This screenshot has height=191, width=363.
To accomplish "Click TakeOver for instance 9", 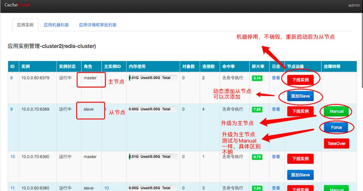I will coord(336,144).
